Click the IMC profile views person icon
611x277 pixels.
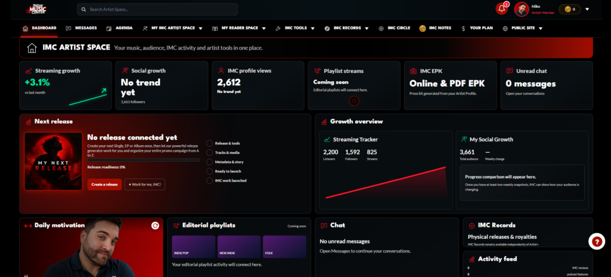[221, 70]
